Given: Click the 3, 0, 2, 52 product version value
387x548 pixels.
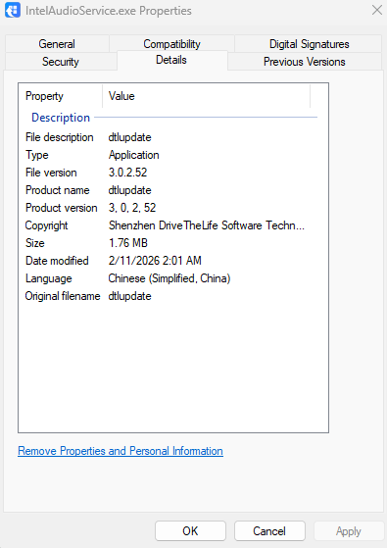Looking at the screenshot, I should tap(132, 208).
